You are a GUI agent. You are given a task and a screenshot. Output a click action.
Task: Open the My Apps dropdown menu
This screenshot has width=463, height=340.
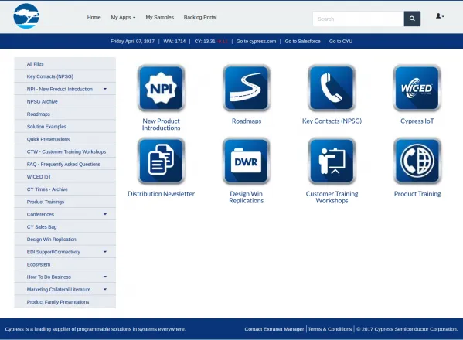click(x=123, y=18)
